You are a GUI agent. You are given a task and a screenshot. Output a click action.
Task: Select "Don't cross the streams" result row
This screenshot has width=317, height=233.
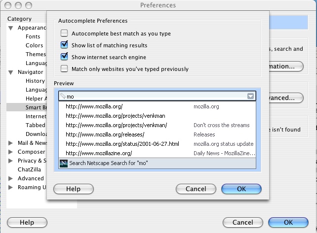pyautogui.click(x=157, y=125)
